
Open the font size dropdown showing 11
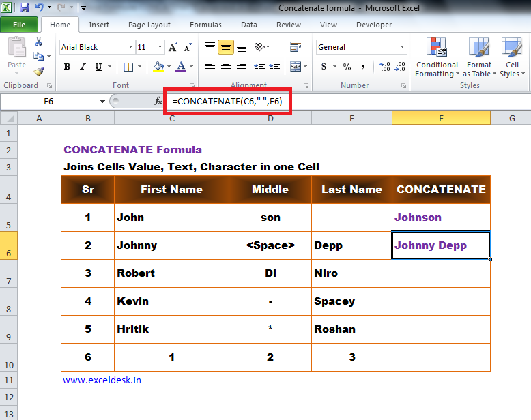160,47
